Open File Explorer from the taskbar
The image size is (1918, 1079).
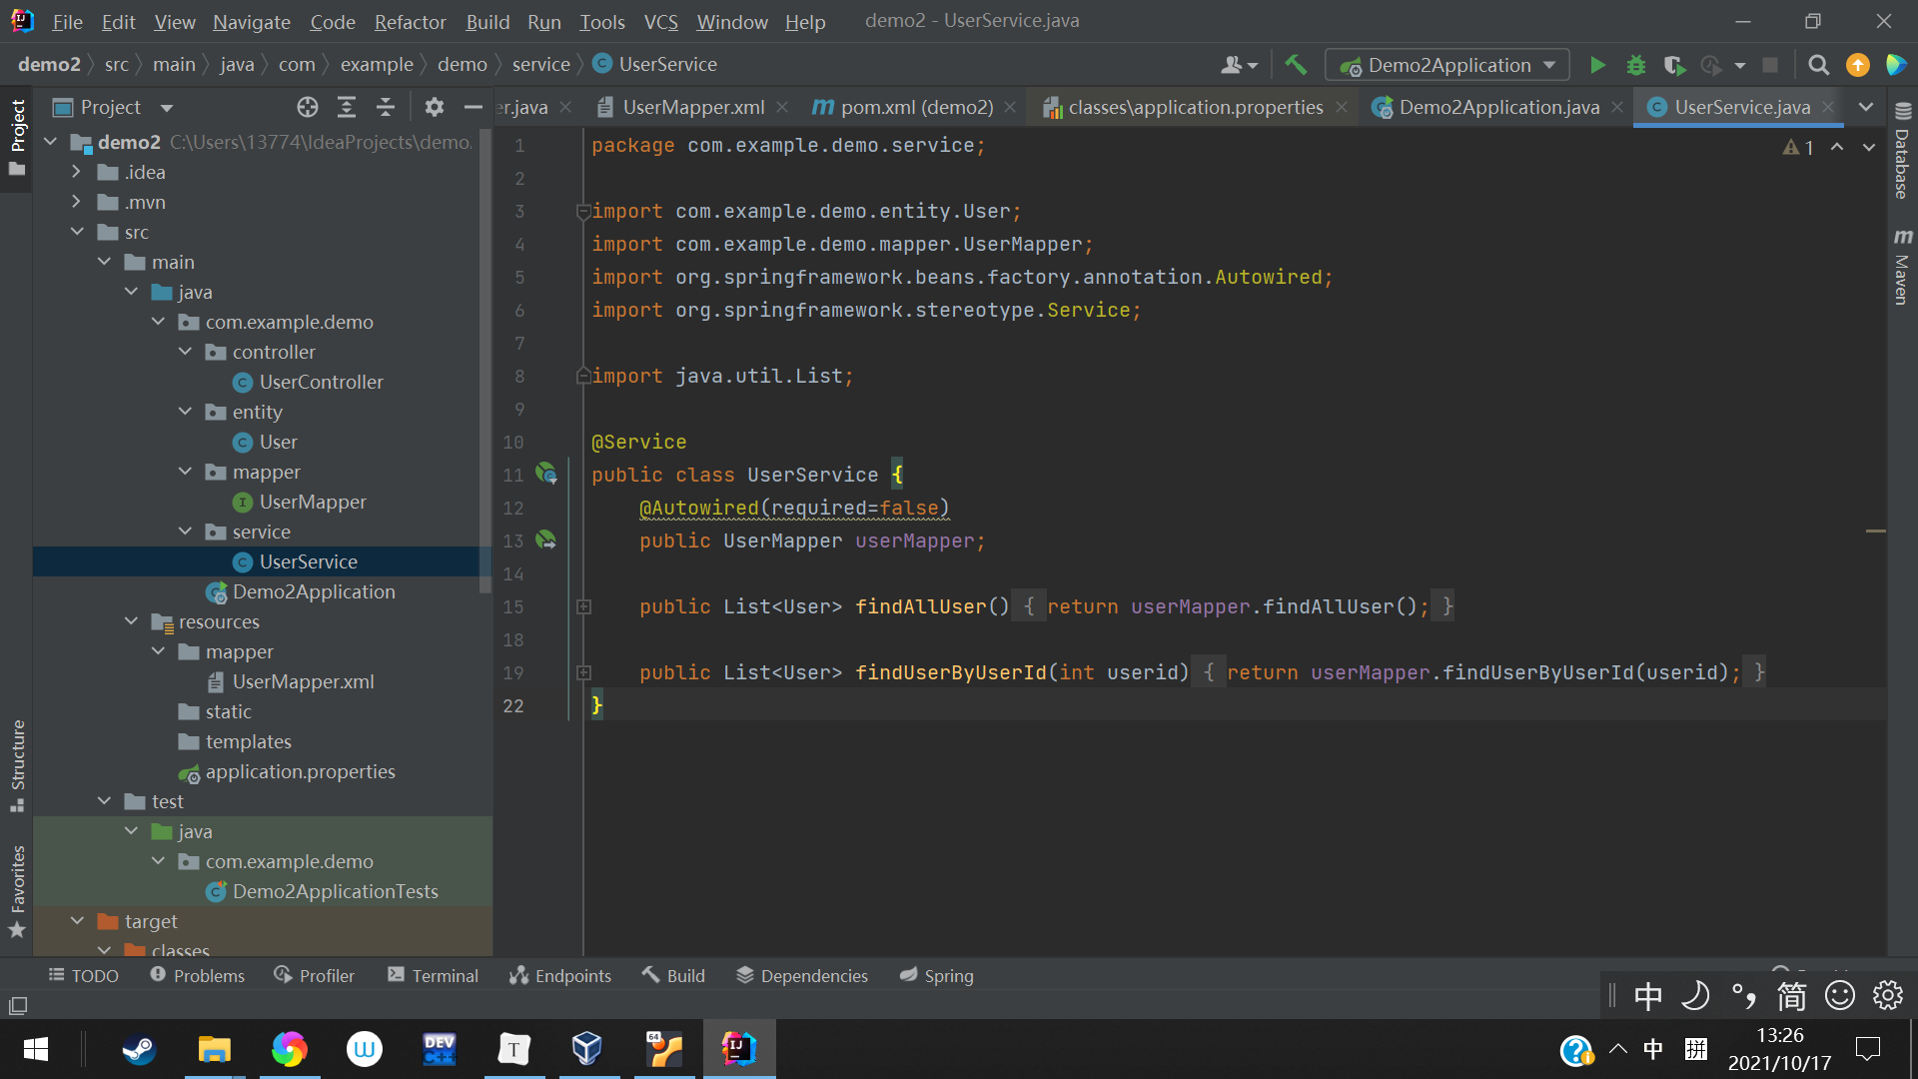pyautogui.click(x=214, y=1049)
